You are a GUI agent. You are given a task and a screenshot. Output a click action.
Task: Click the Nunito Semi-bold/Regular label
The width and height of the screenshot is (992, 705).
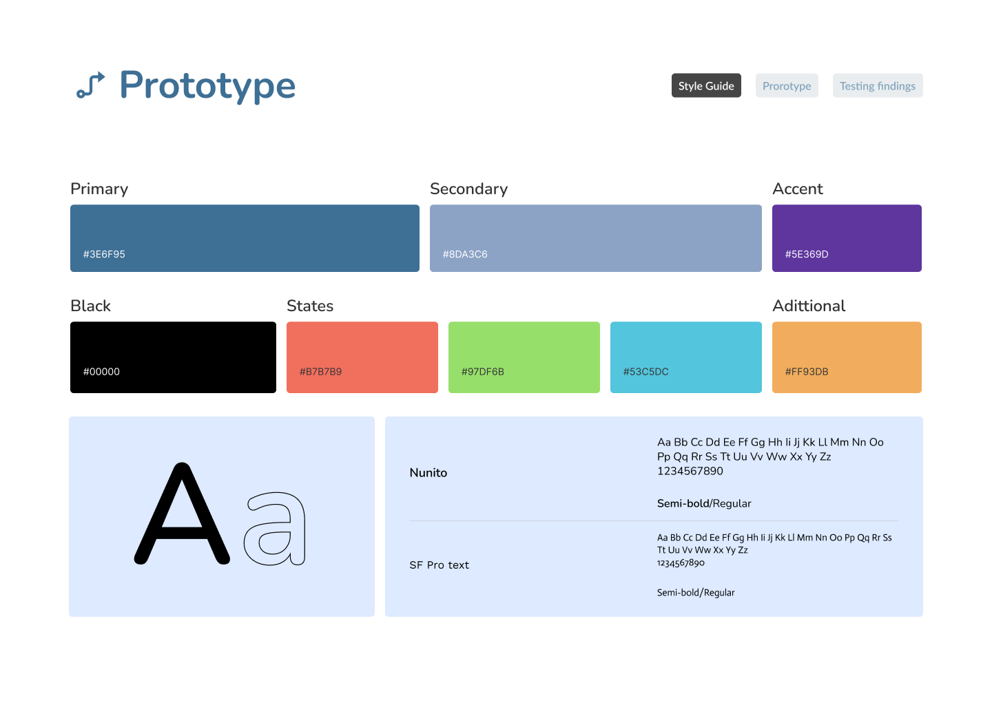704,503
